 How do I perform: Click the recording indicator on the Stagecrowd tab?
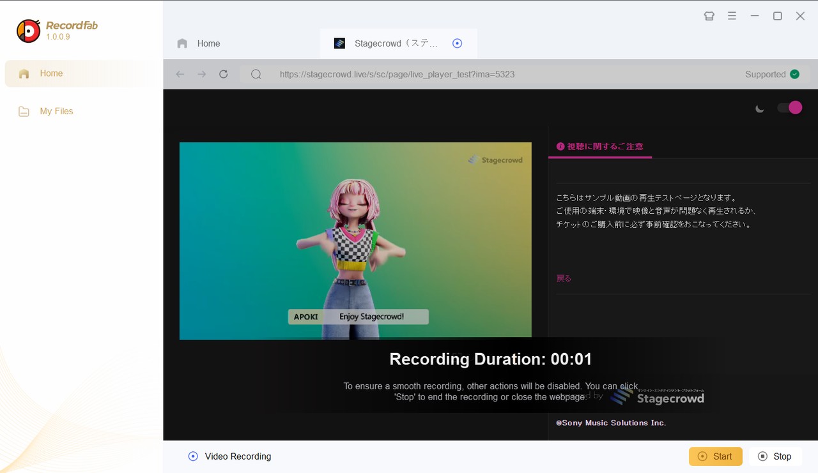tap(457, 43)
